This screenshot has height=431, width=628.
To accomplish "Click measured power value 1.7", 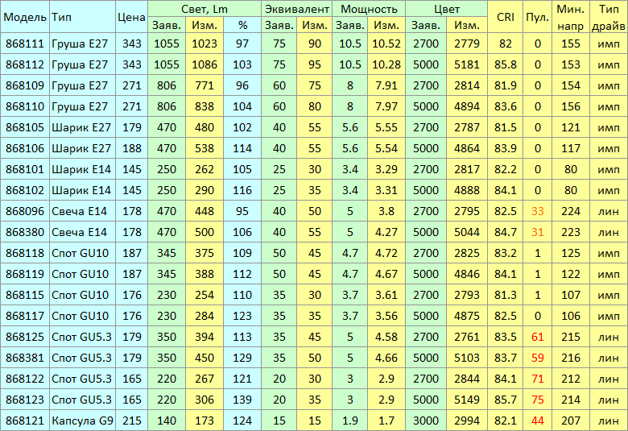I will [x=386, y=421].
